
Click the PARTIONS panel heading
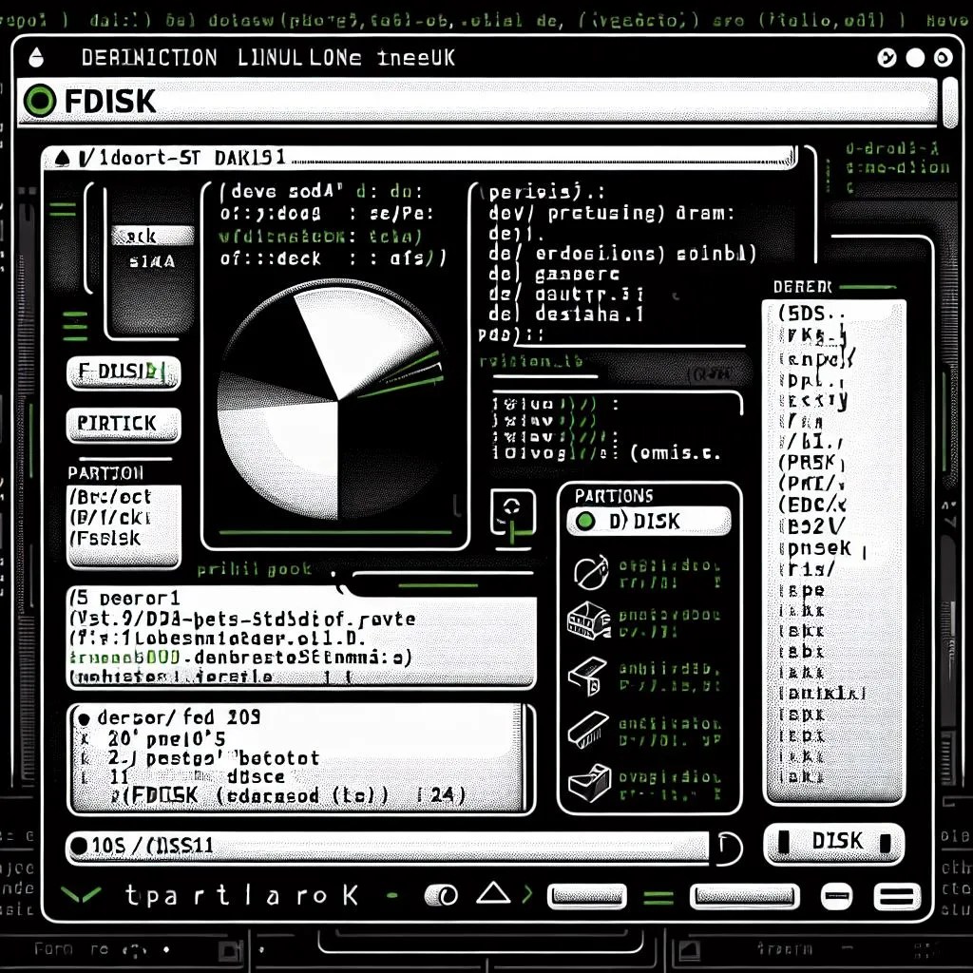614,496
